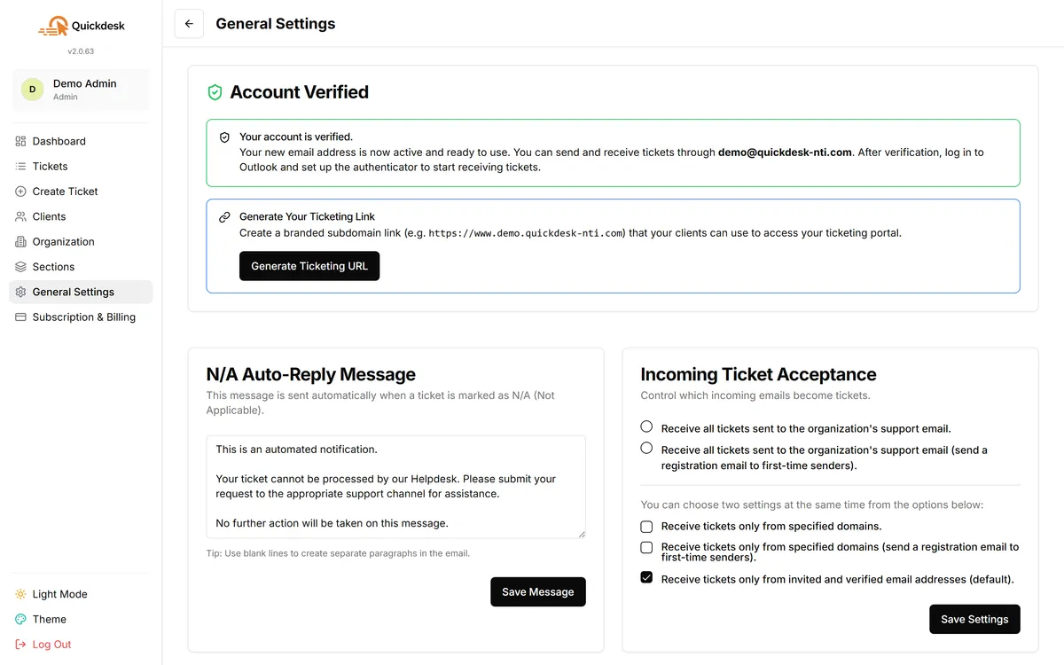Click the General Settings page title
Screen dimensions: 1064x665
point(276,24)
